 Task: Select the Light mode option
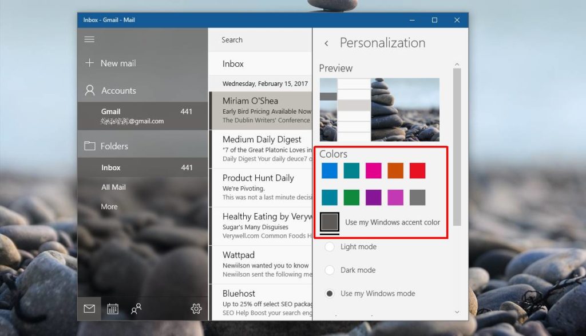coord(330,247)
